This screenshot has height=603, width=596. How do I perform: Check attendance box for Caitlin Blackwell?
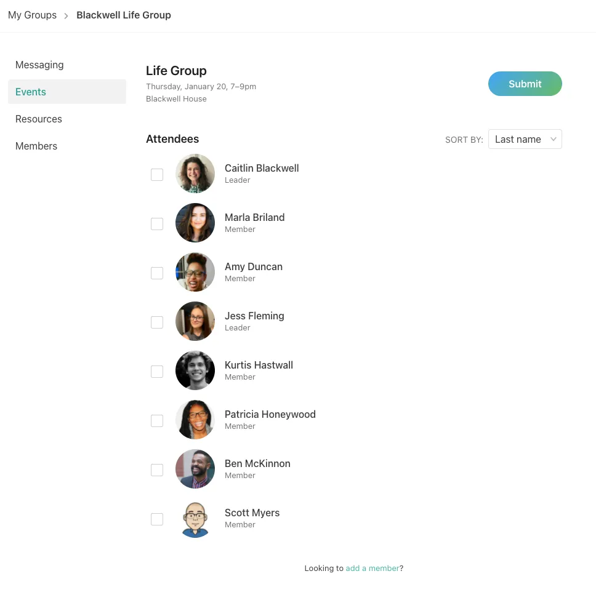coord(157,175)
